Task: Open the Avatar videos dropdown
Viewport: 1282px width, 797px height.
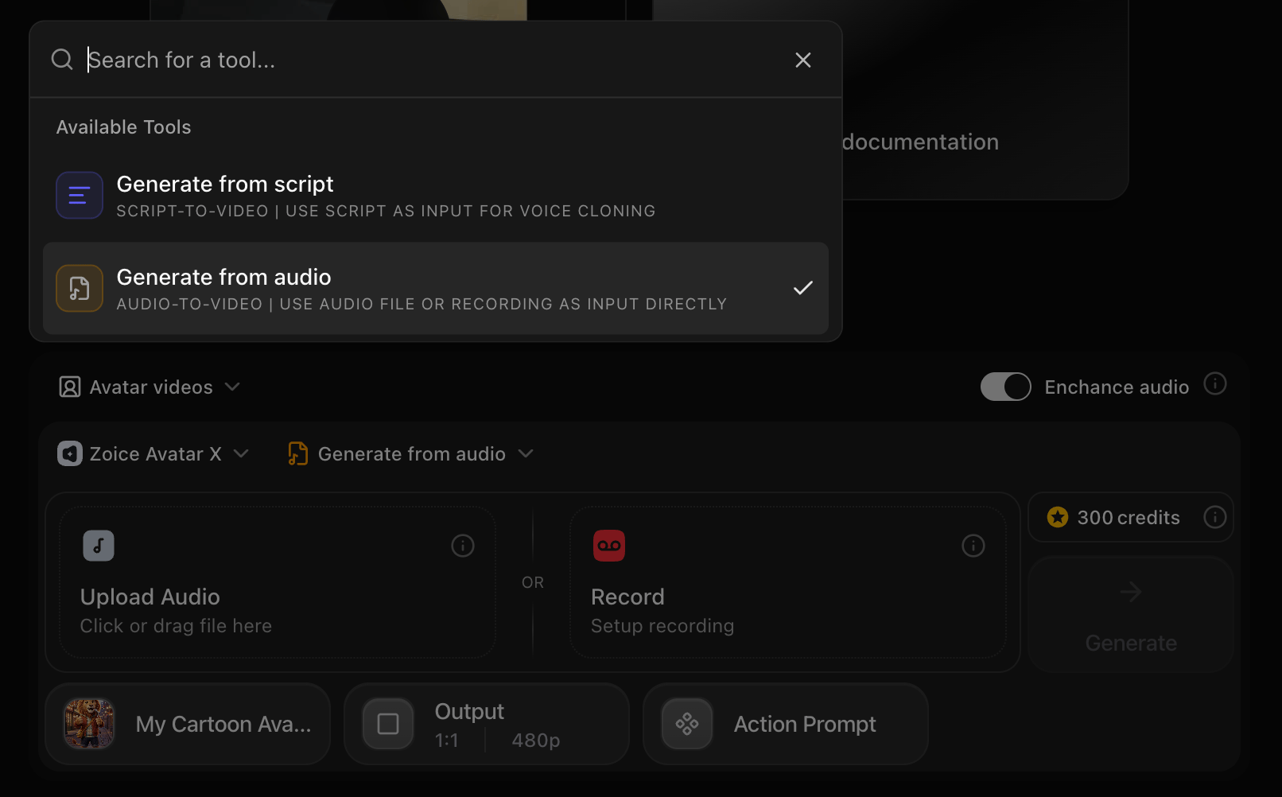Action: click(150, 387)
